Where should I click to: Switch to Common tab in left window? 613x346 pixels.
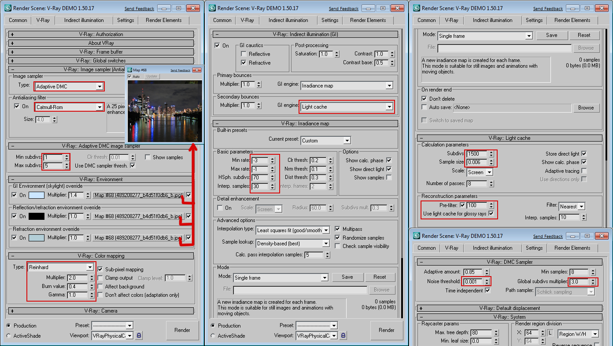(x=18, y=20)
